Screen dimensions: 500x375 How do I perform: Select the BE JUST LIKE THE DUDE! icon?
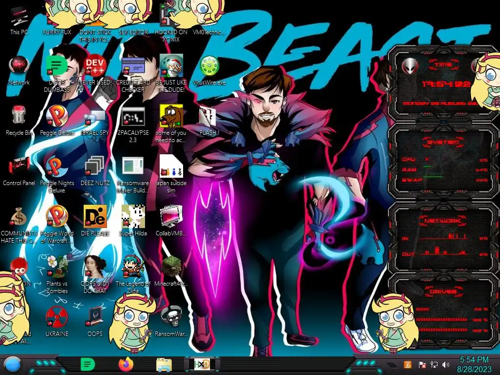(x=171, y=74)
